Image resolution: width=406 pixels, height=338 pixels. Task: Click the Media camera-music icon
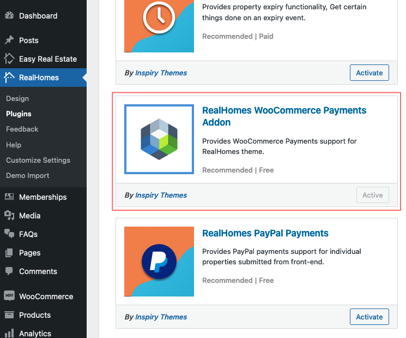(x=9, y=215)
